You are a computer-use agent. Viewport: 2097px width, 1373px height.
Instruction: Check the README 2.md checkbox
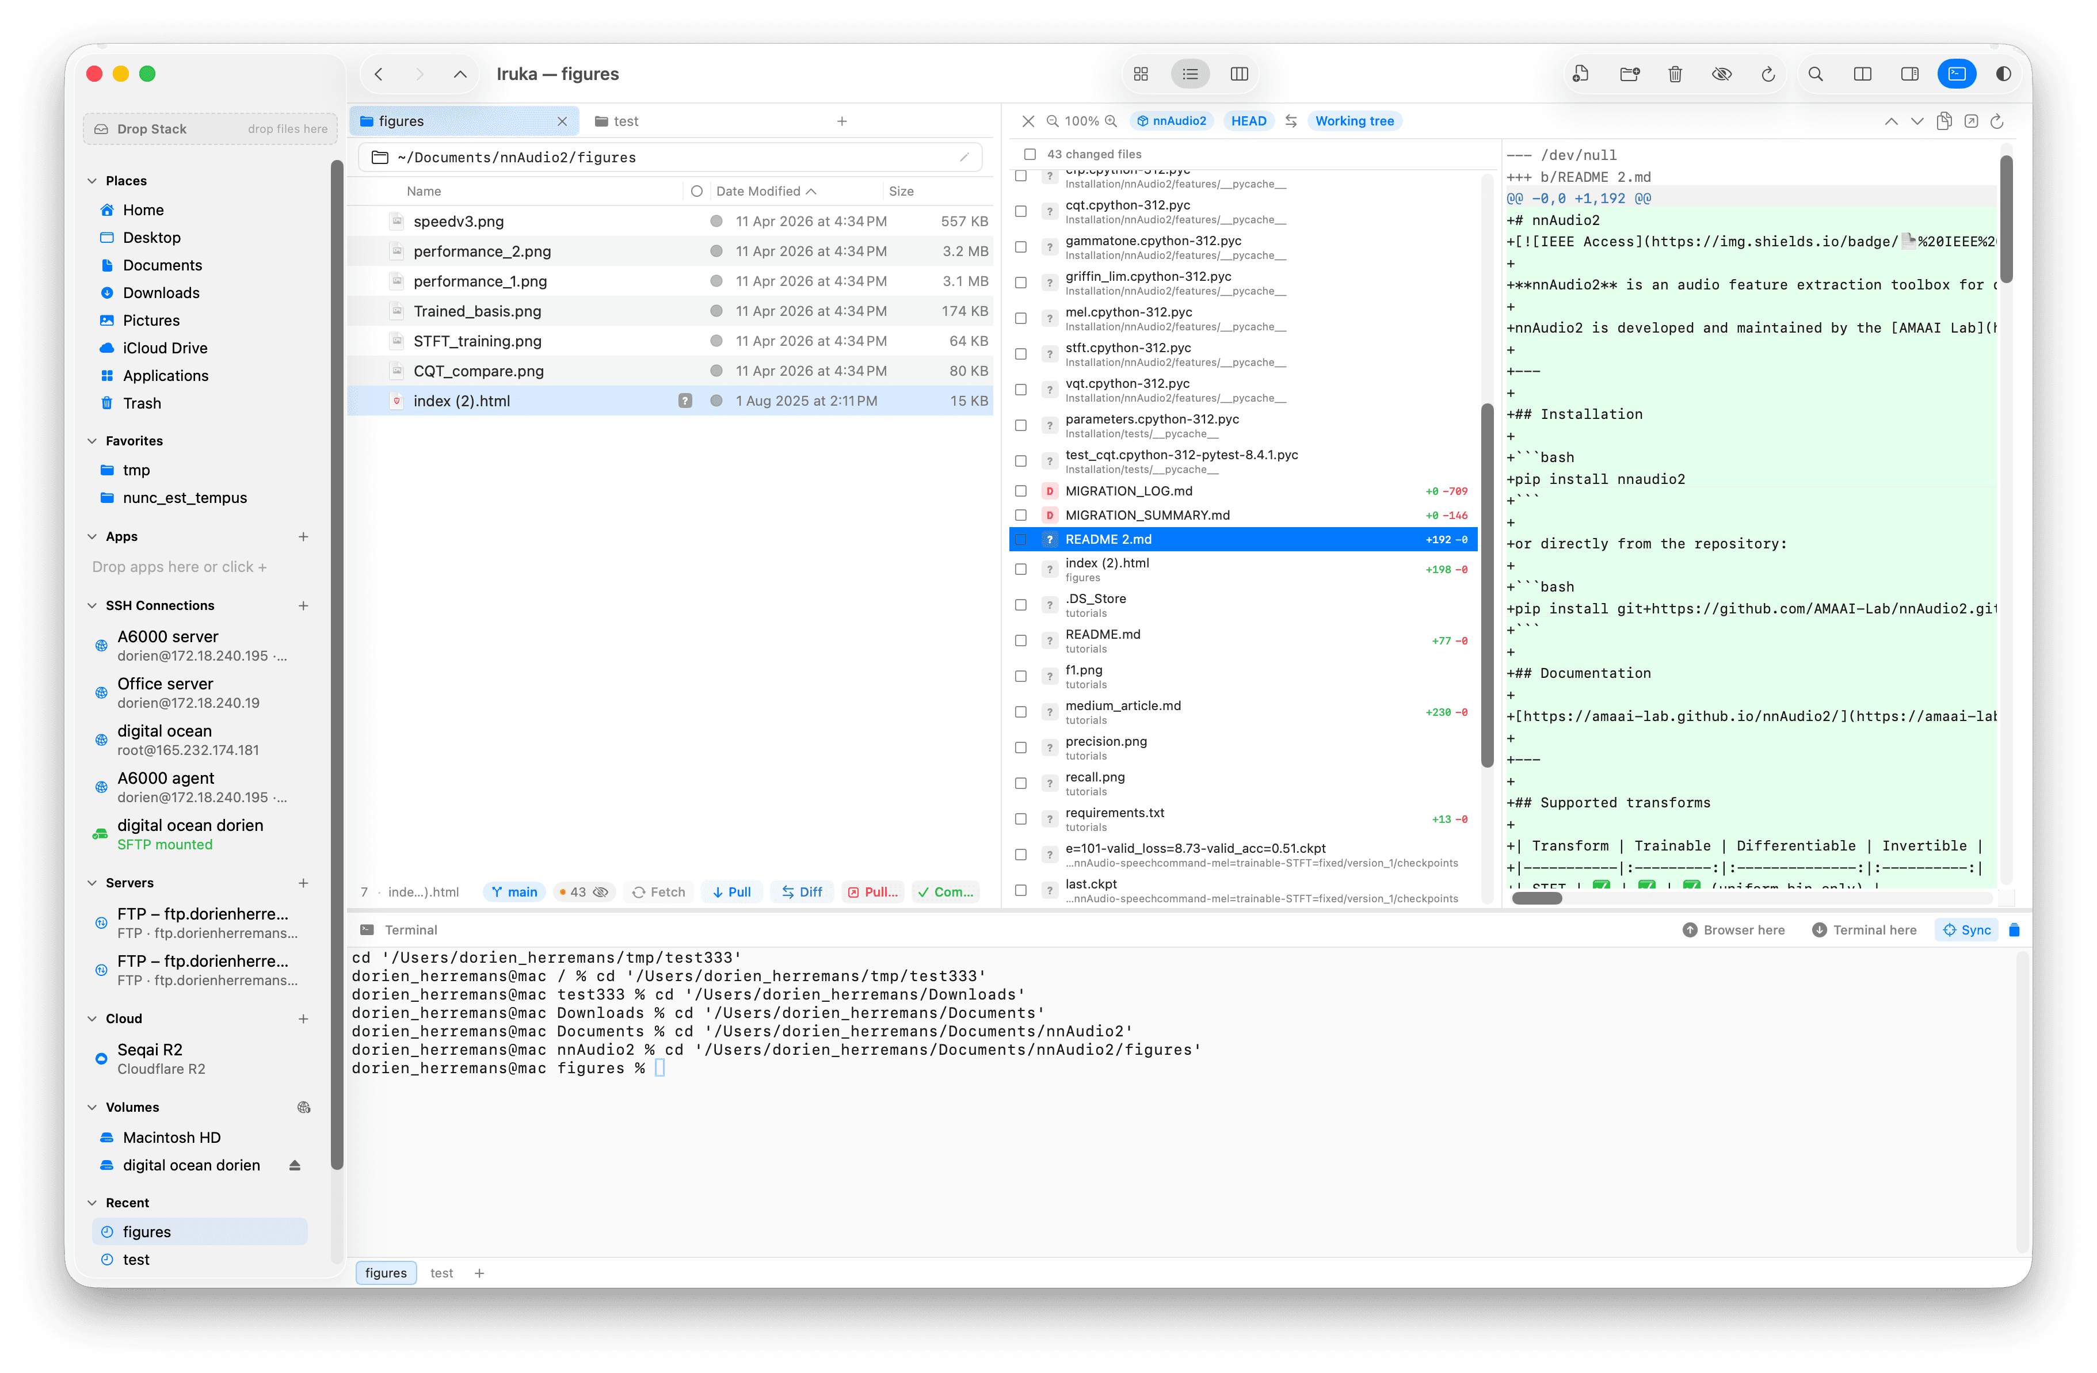coord(1020,539)
